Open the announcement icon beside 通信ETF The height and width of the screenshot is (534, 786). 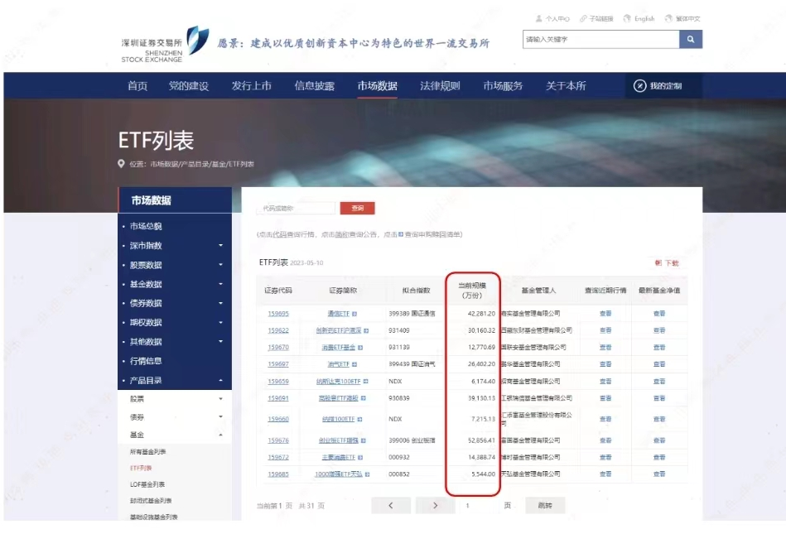[354, 313]
